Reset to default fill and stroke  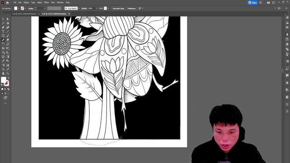[x=2, y=85]
